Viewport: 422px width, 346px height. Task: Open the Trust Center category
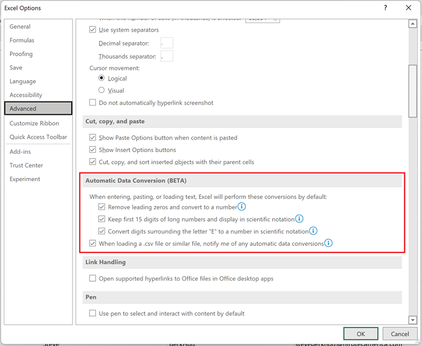click(x=26, y=165)
